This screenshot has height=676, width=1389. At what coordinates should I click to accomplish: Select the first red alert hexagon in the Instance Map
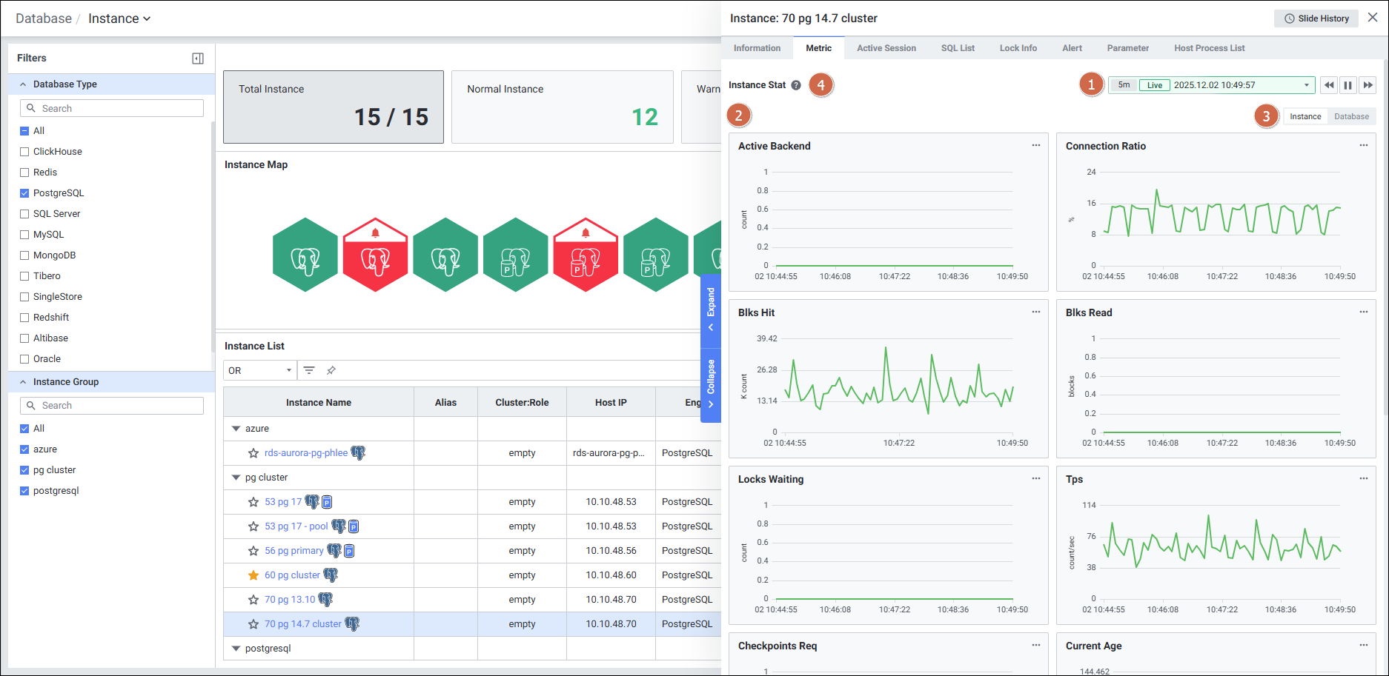(375, 256)
